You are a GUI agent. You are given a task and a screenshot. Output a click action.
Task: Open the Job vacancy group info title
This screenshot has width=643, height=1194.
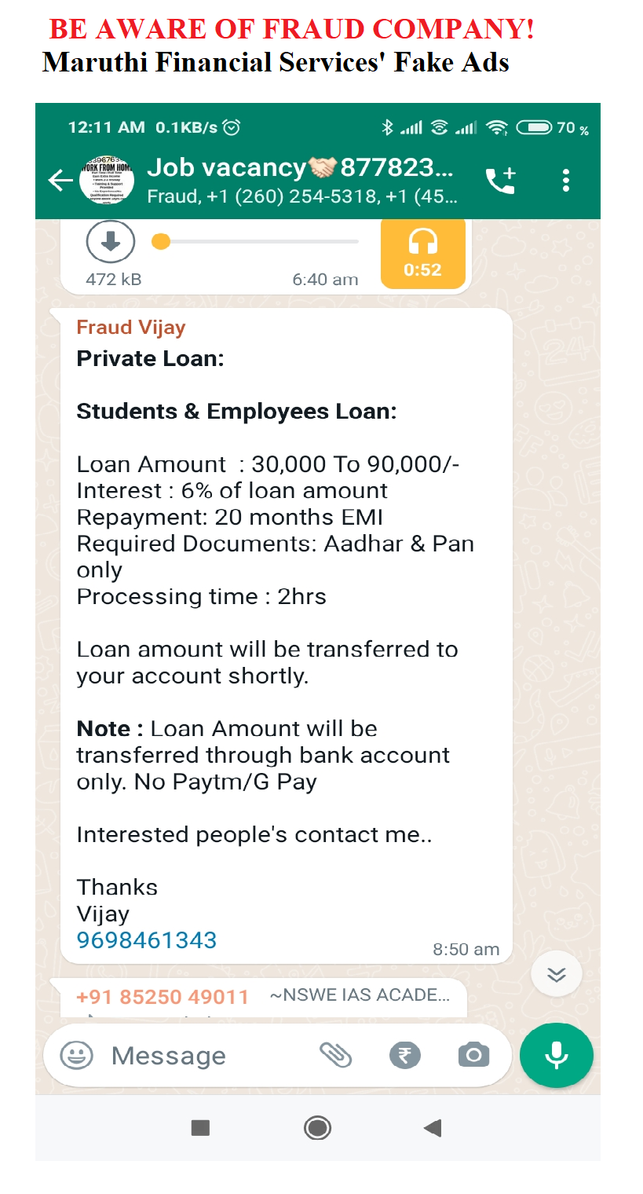(300, 168)
